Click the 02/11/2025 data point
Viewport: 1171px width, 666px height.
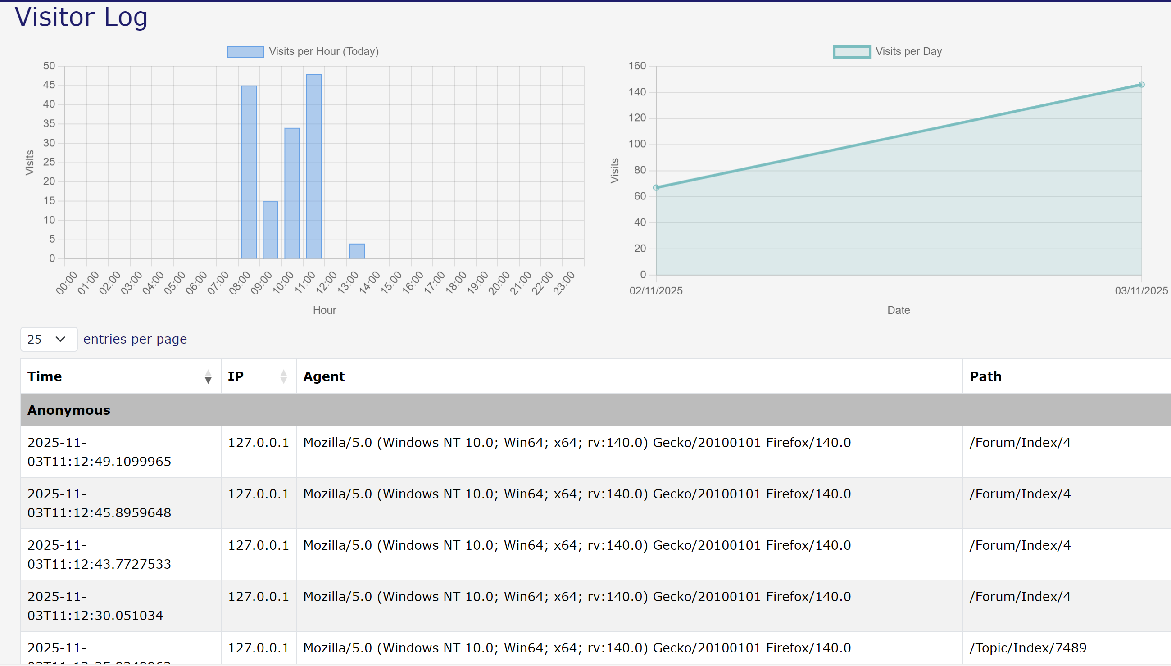[x=656, y=187]
